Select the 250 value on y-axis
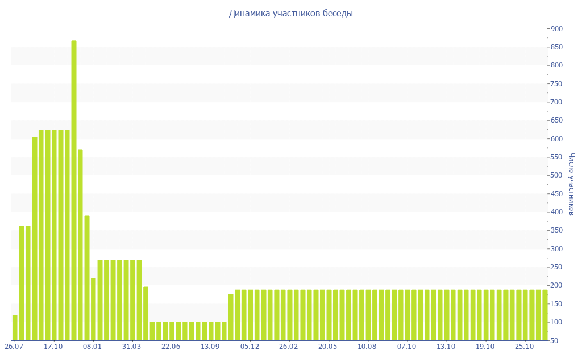This screenshot has width=582, height=363. pos(556,267)
